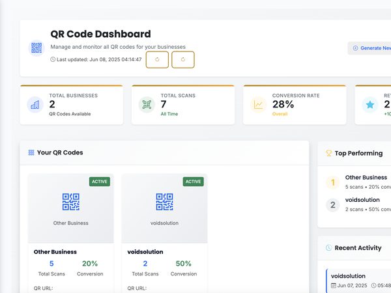Click the 'All Time' caption under Total Scans
The width and height of the screenshot is (391, 293).
169,114
